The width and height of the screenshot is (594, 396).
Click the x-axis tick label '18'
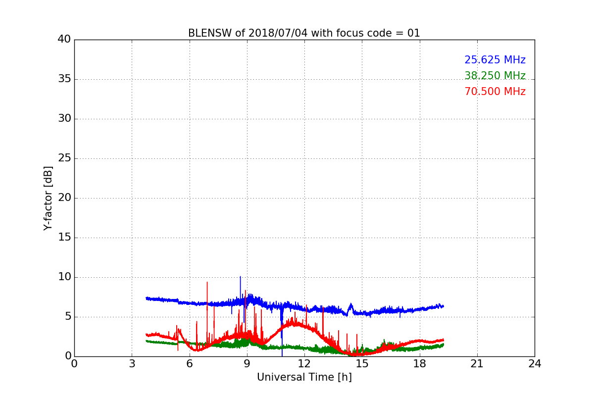point(420,363)
